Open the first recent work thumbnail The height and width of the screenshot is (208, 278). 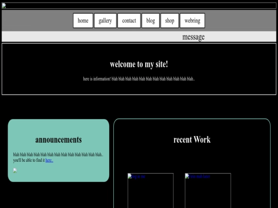(x=150, y=191)
